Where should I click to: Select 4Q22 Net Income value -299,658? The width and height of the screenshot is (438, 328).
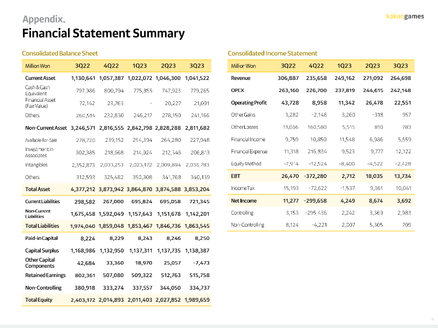click(x=315, y=201)
